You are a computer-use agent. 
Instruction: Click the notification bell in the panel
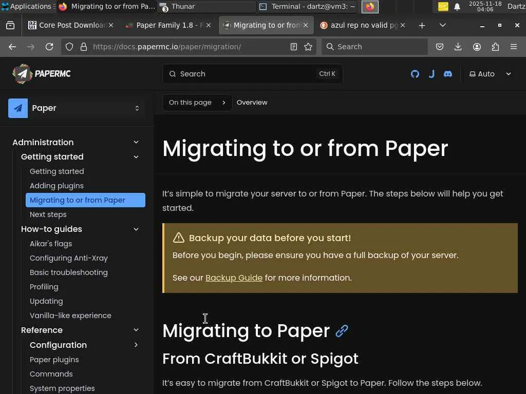[457, 7]
